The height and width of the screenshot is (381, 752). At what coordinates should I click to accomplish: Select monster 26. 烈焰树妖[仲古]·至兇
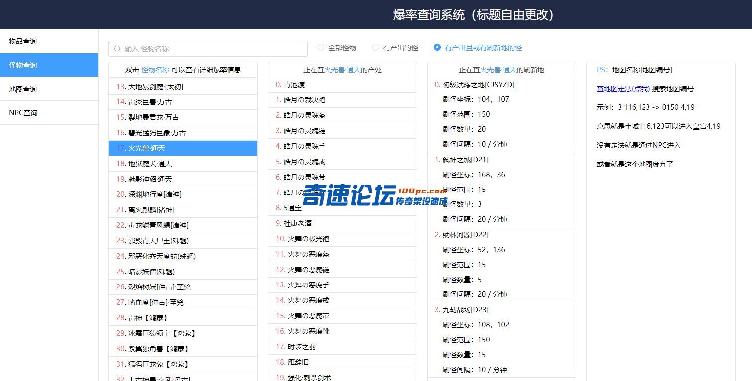pyautogui.click(x=183, y=287)
